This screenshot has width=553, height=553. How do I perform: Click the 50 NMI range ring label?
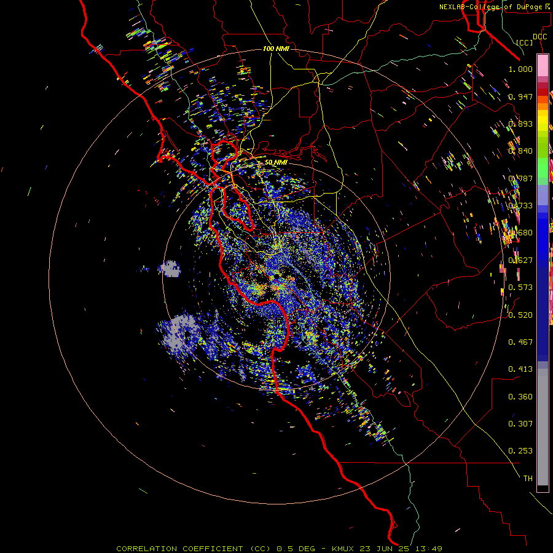[x=276, y=162]
